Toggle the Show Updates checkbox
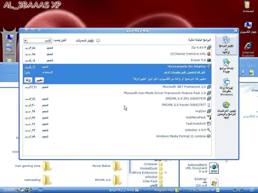 pos(98,40)
